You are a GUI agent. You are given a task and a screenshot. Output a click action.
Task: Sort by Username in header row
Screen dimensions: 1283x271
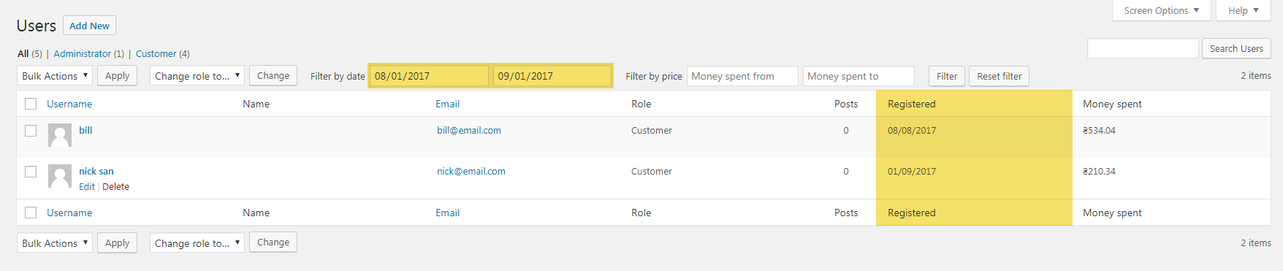[69, 104]
